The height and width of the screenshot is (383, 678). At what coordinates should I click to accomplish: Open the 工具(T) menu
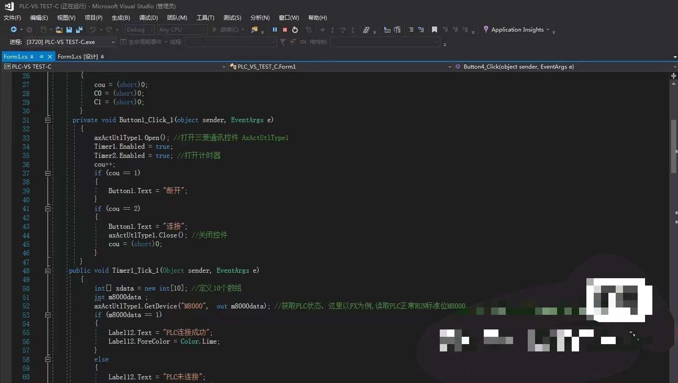[205, 18]
